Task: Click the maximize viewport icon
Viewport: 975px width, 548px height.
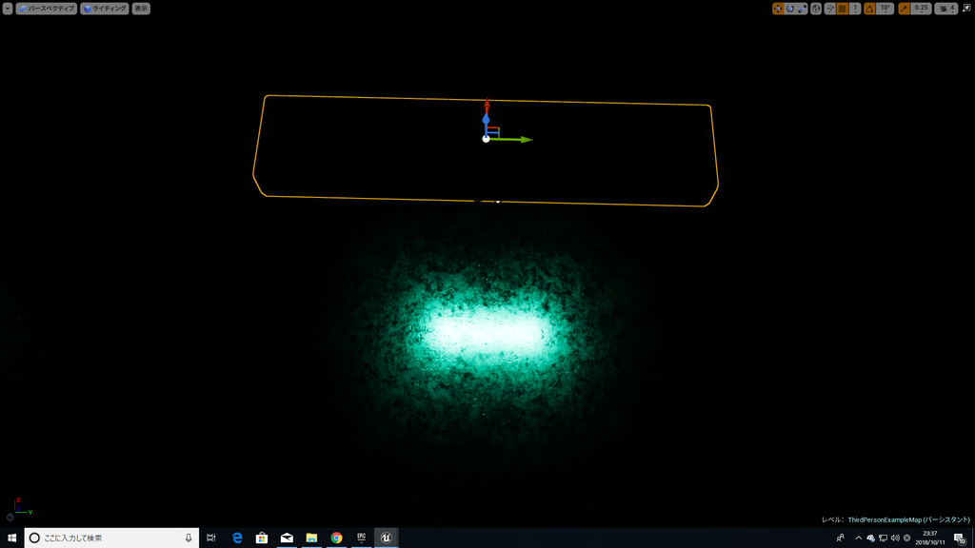Action: point(967,8)
